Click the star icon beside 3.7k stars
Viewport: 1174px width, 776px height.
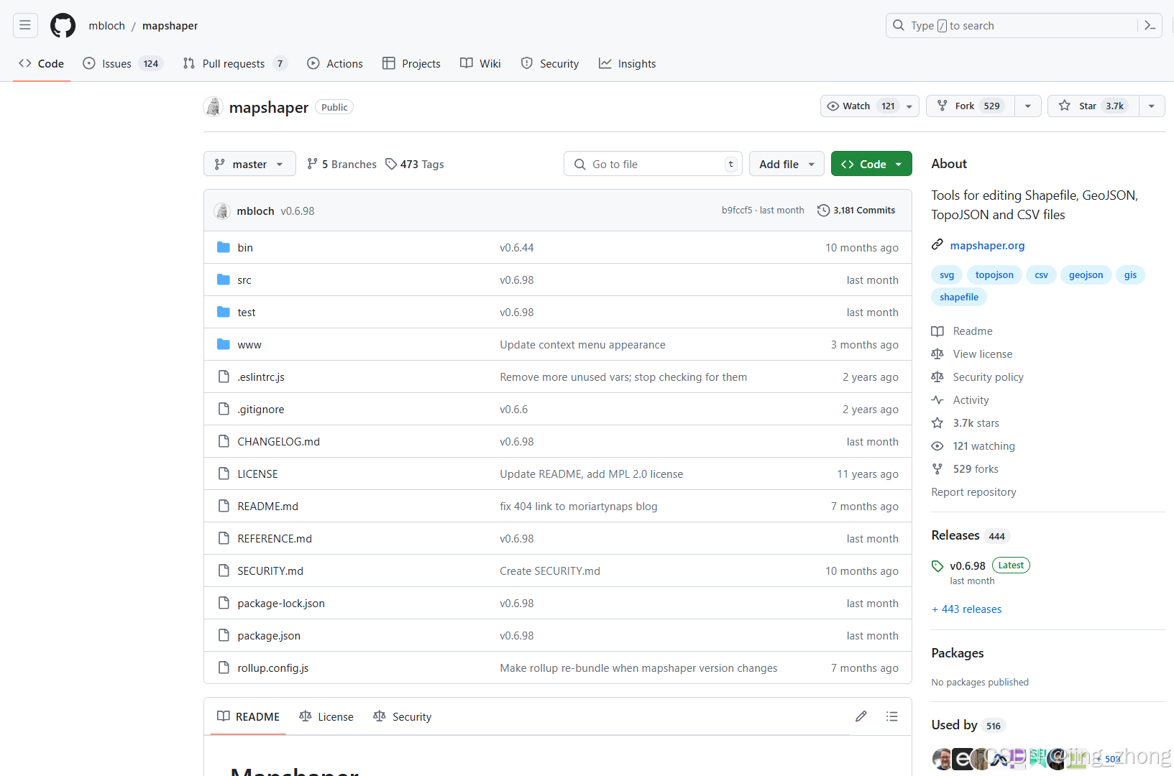coord(937,423)
